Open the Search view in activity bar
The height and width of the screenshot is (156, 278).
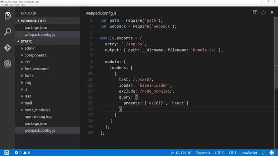pyautogui.click(x=7, y=32)
